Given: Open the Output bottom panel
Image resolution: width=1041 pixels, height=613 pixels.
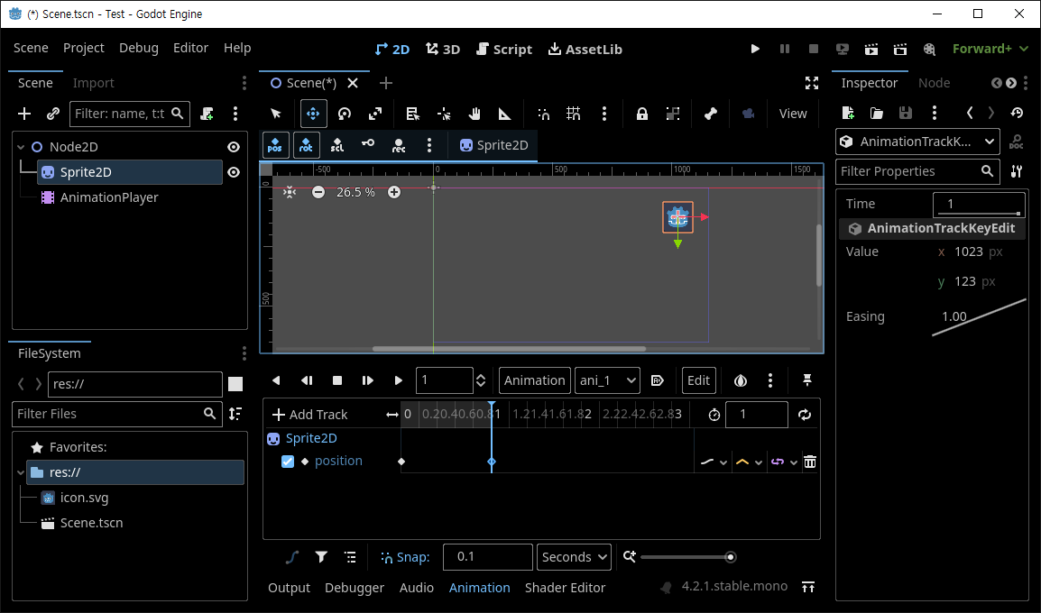Looking at the screenshot, I should (x=289, y=588).
